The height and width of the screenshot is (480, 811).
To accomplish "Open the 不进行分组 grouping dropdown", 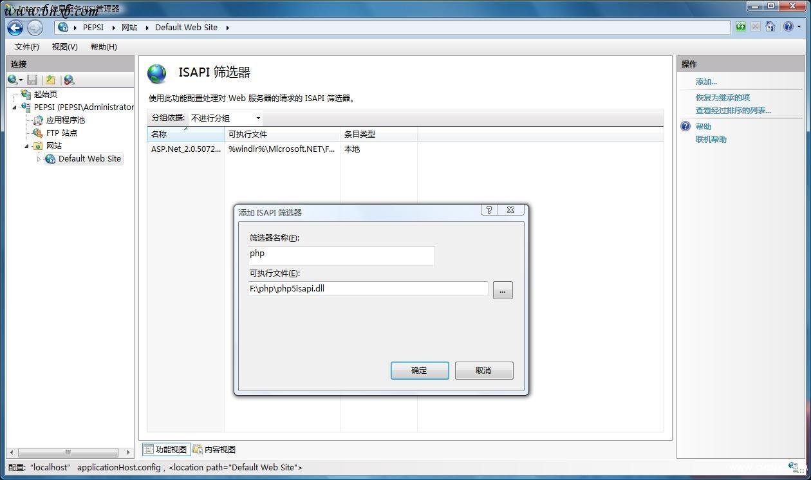I will (257, 118).
